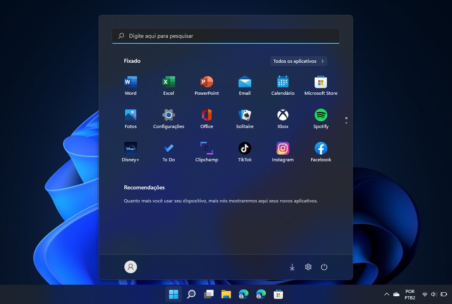Screen dimensions: 452x304
Task: Expand Todos os aplicativos list
Action: click(x=299, y=61)
